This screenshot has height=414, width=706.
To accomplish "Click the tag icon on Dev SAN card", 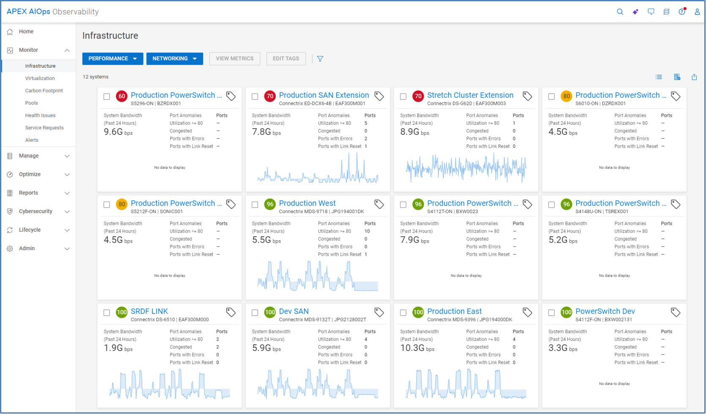I will click(379, 313).
